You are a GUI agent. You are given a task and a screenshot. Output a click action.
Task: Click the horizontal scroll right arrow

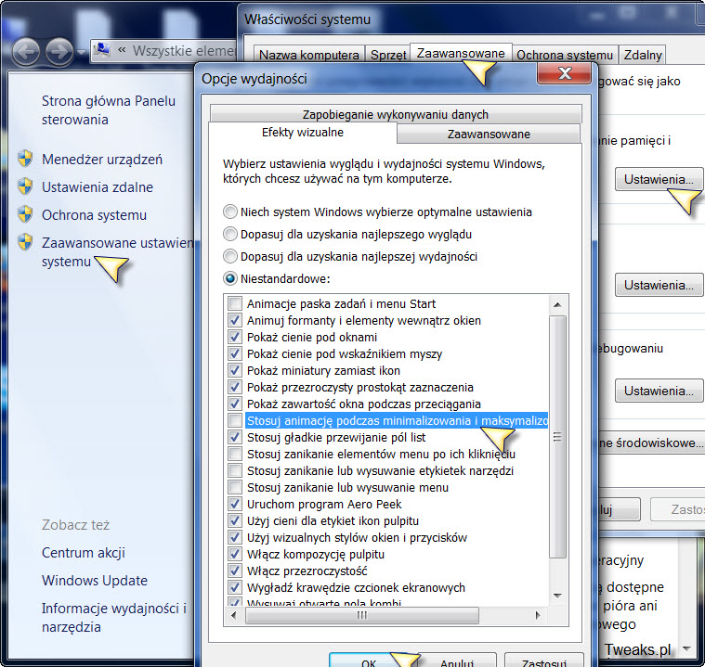pyautogui.click(x=538, y=615)
